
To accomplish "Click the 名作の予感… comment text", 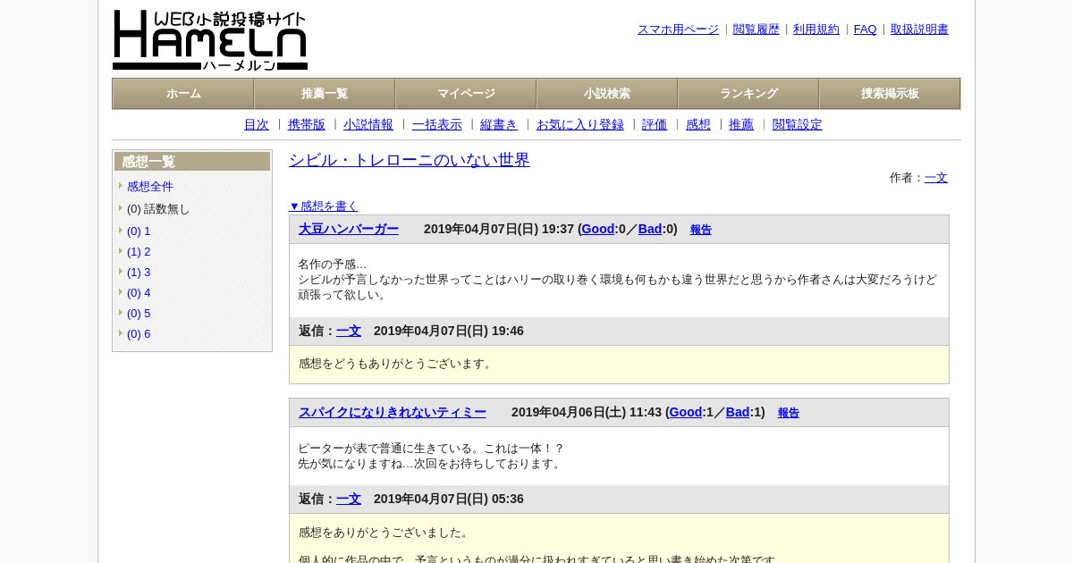I will click(333, 265).
